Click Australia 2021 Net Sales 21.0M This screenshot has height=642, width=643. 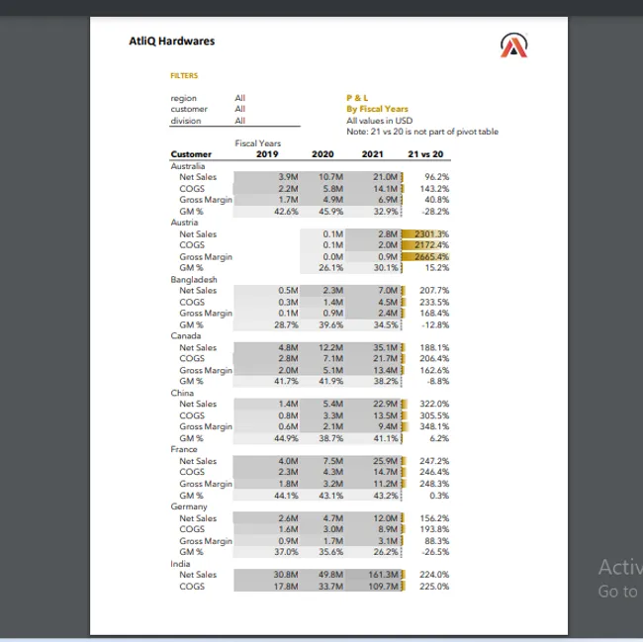click(x=386, y=177)
